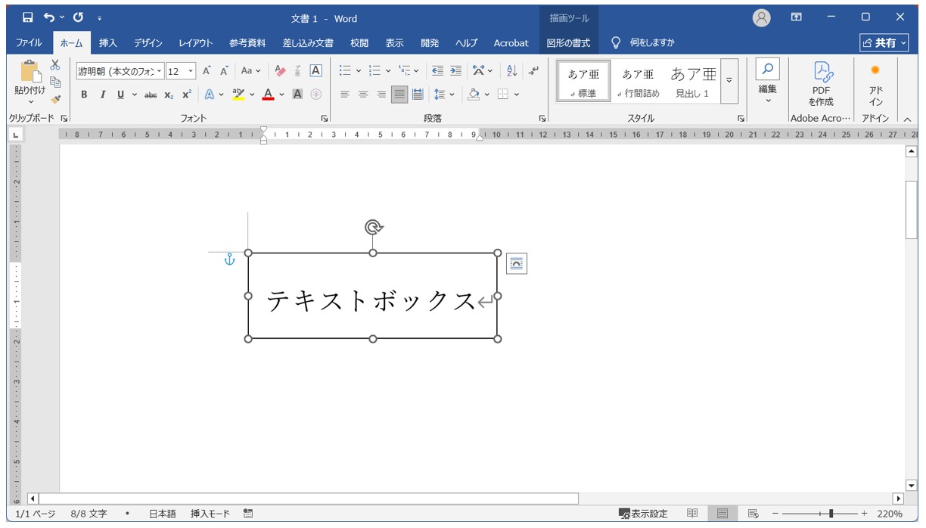Show or hide paragraph marks

click(x=534, y=71)
